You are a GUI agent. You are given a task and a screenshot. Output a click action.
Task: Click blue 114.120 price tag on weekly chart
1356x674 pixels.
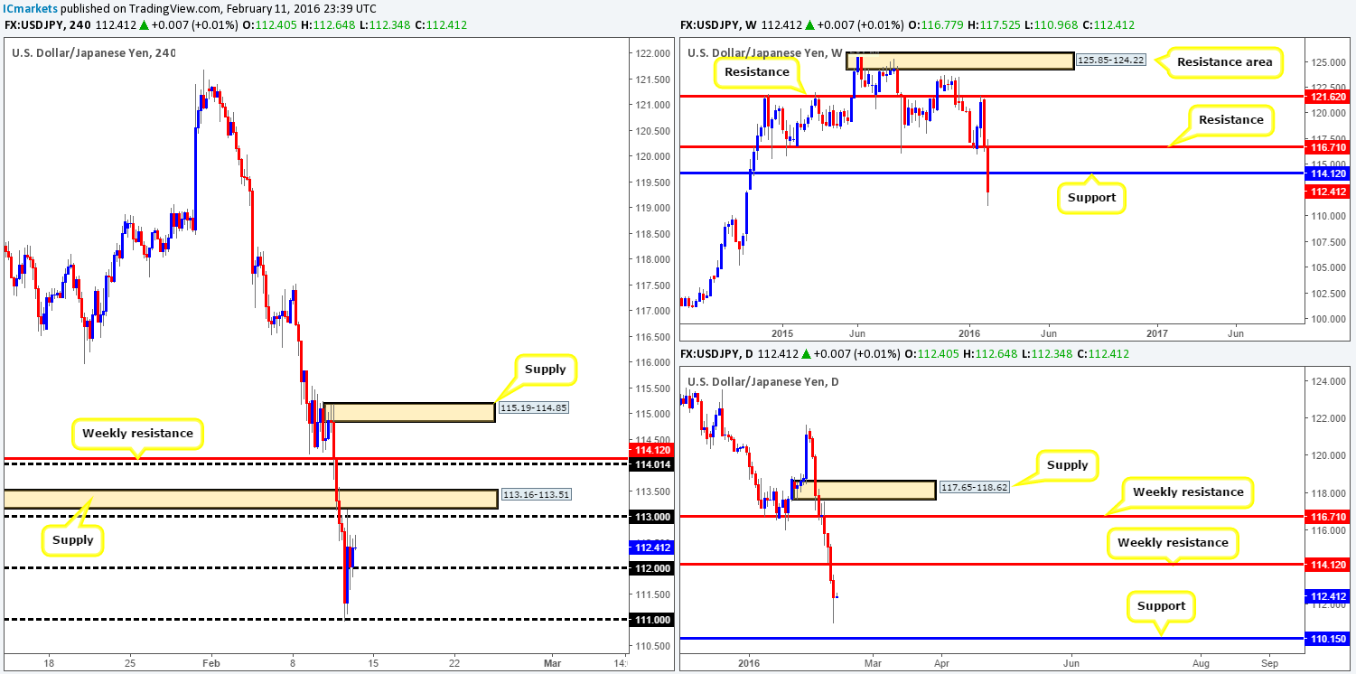1326,173
